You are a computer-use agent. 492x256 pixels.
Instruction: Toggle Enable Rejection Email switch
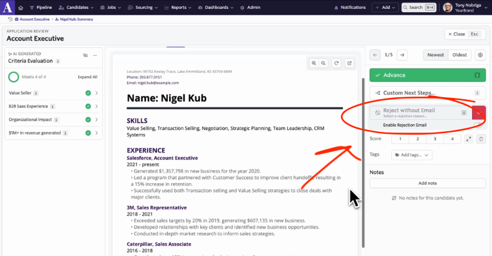[477, 125]
